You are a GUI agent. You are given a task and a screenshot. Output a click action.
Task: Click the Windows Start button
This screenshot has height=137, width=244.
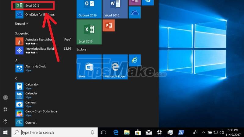click(5, 132)
